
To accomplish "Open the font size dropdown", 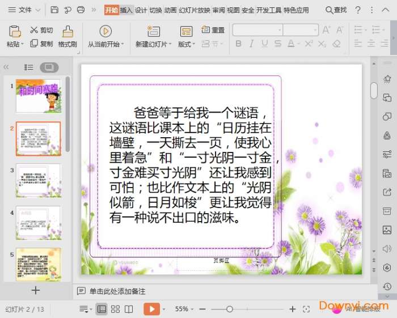I will [x=315, y=30].
